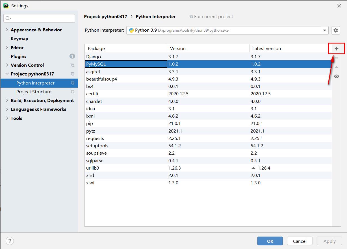Click the copy icon beside Project Structure

[x=73, y=92]
